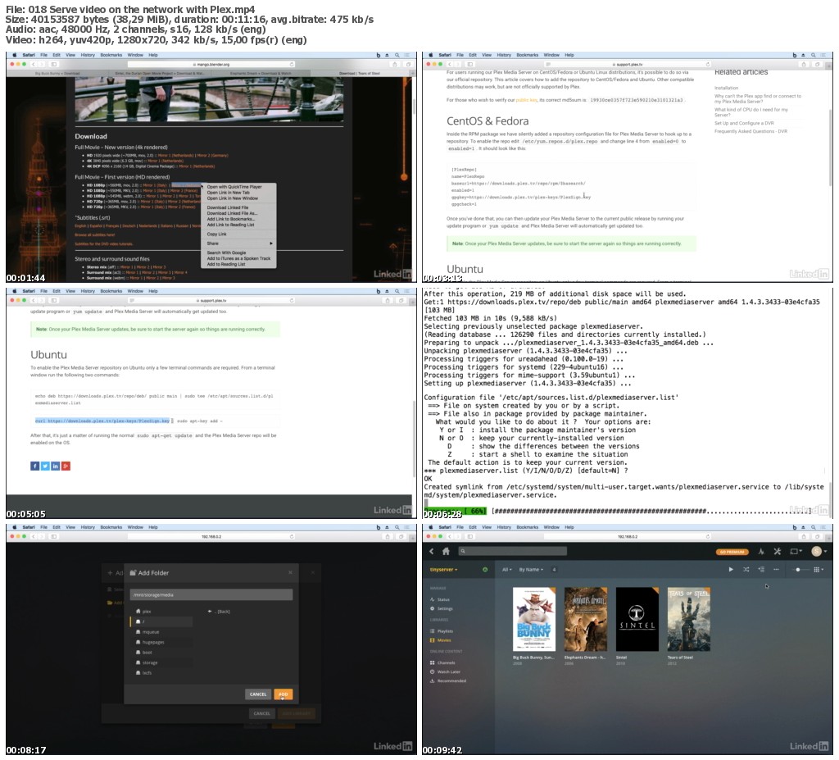The image size is (839, 760).
Task: Click Safari reload icon in mango.blender.org window
Action: [292, 64]
